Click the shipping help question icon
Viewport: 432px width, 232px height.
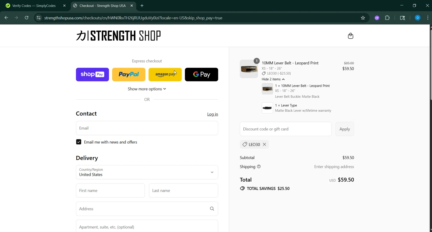(259, 167)
